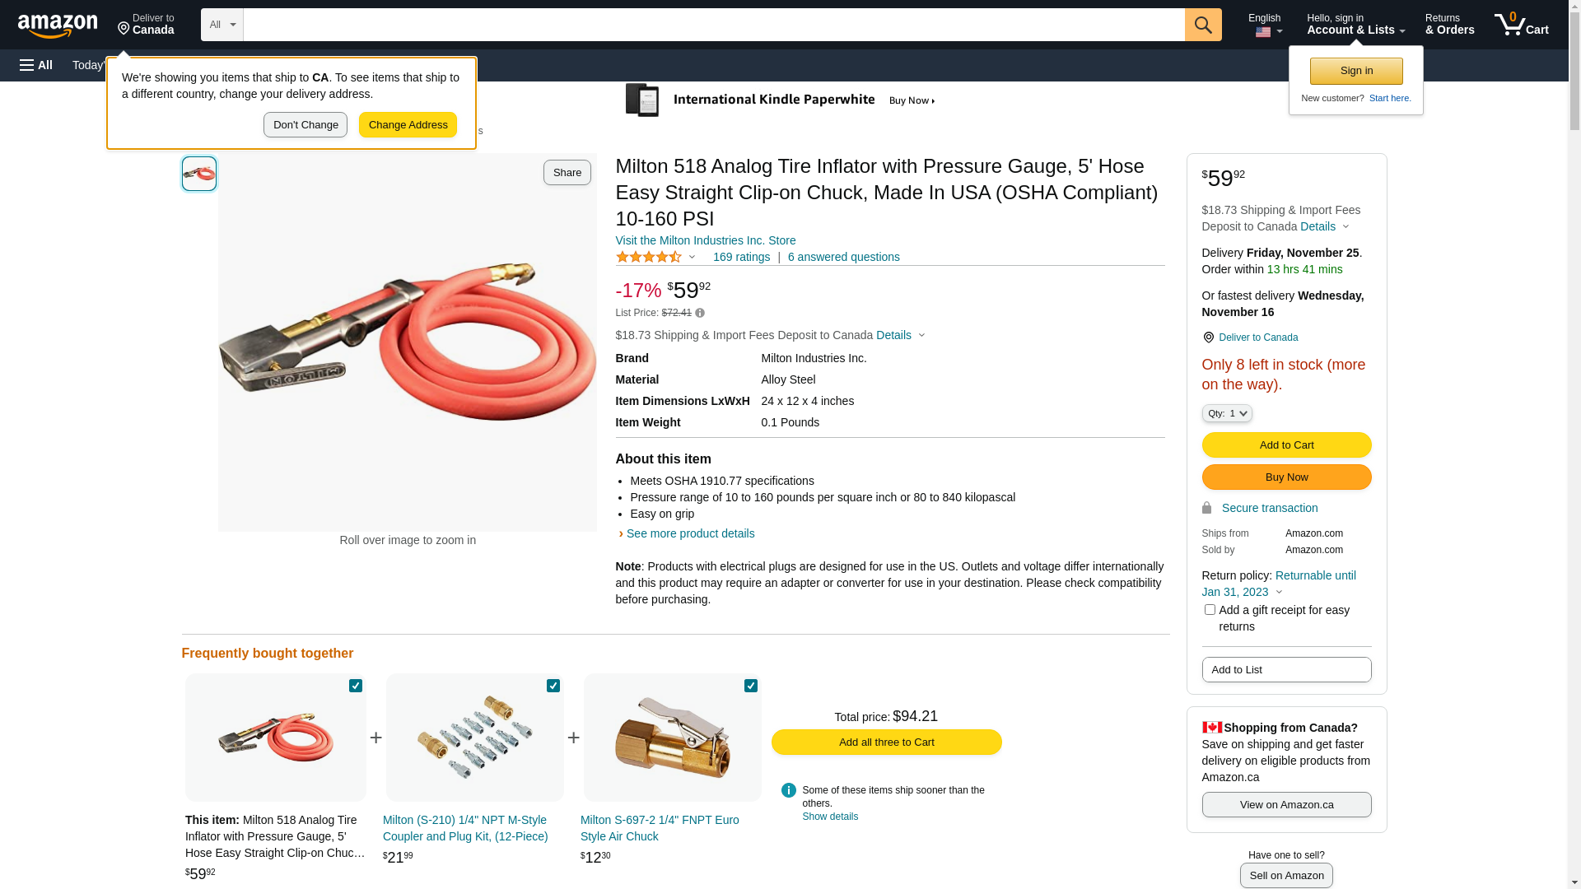
Task: Click inside the search text field
Action: [713, 25]
